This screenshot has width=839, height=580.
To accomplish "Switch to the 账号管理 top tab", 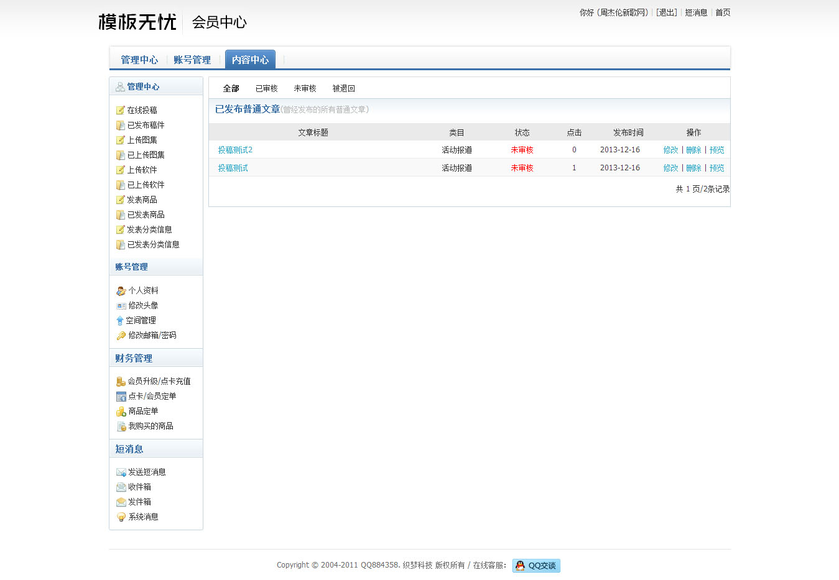I will [192, 60].
